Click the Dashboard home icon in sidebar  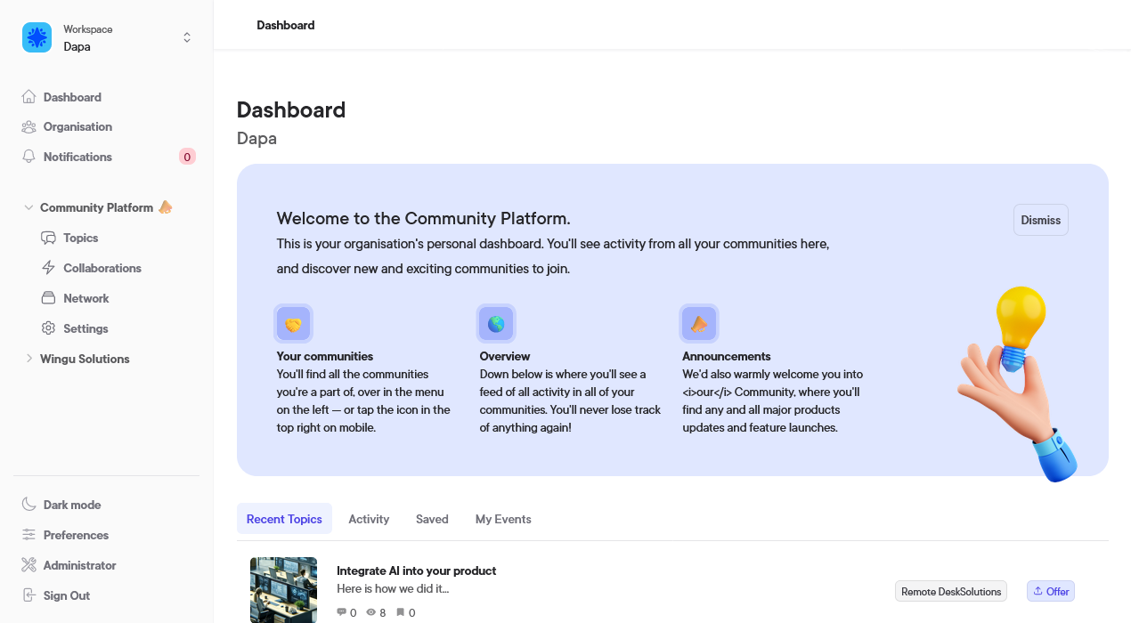coord(29,97)
